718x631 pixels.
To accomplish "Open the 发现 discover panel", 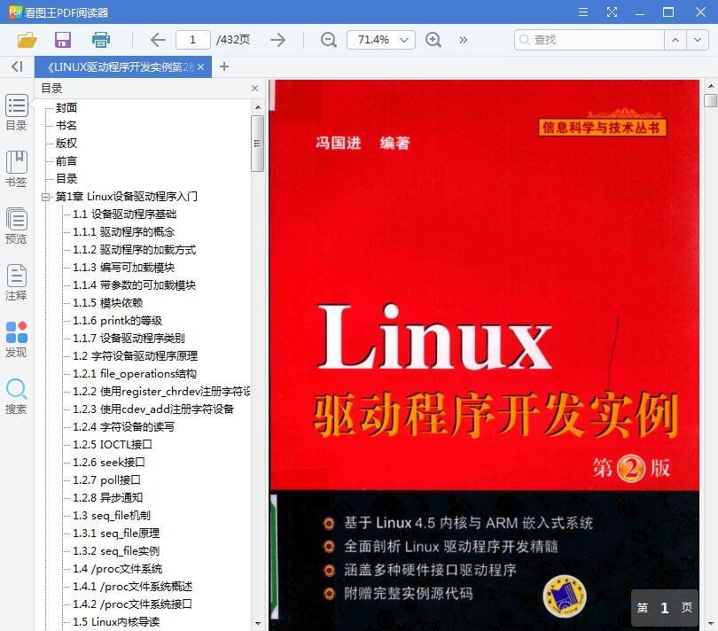I will (x=17, y=339).
